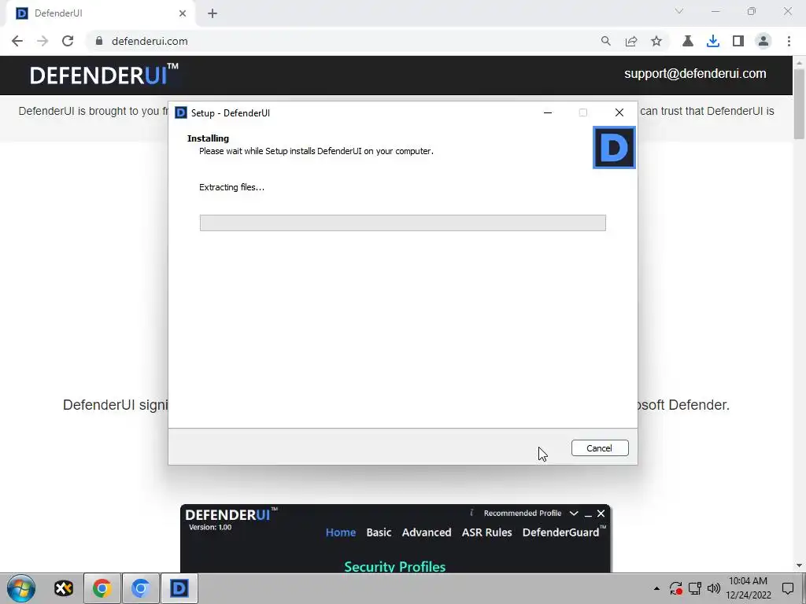The image size is (806, 604).
Task: Cancel the DefenderUI installation
Action: coord(599,447)
